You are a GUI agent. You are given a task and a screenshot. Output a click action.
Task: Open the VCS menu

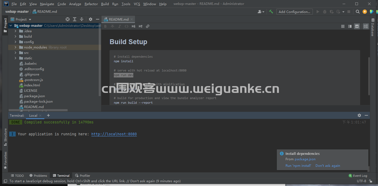coord(137,4)
